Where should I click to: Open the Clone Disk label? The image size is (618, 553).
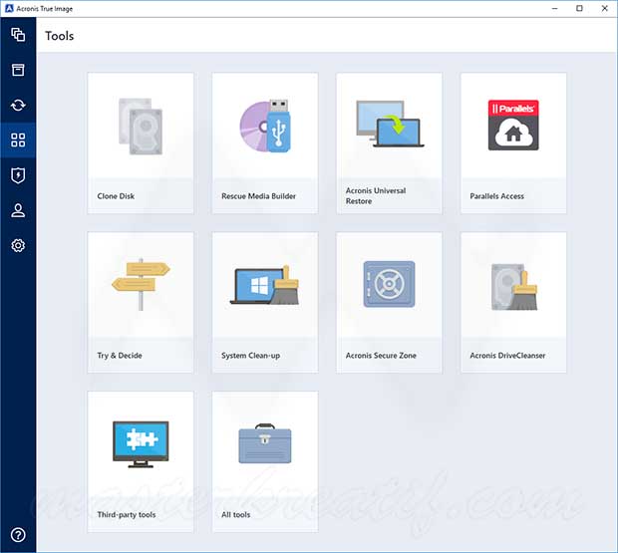[x=116, y=196]
